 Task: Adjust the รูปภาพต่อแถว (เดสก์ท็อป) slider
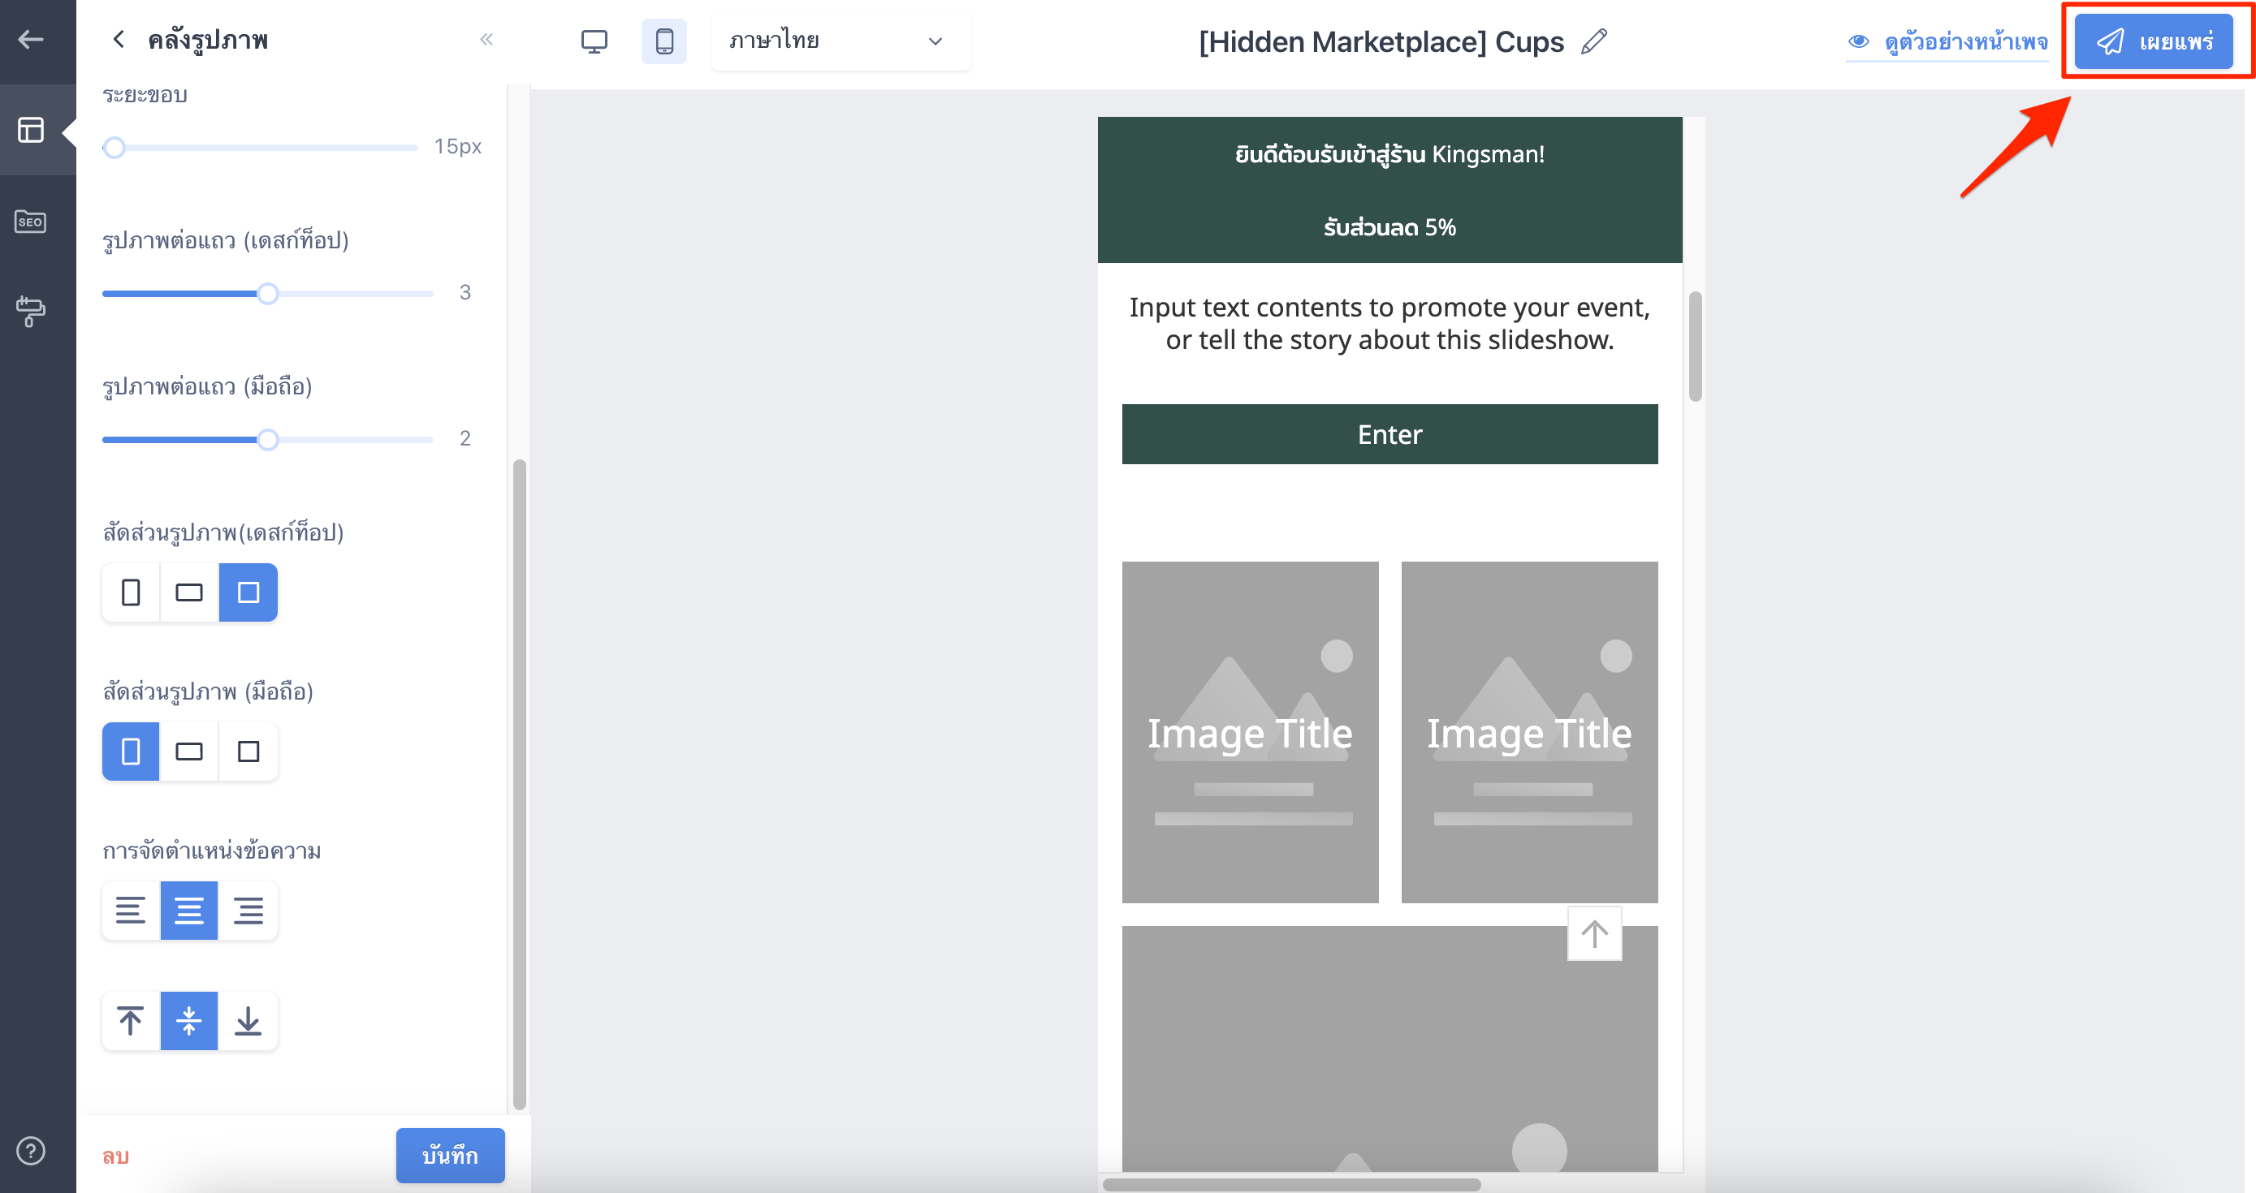tap(268, 293)
